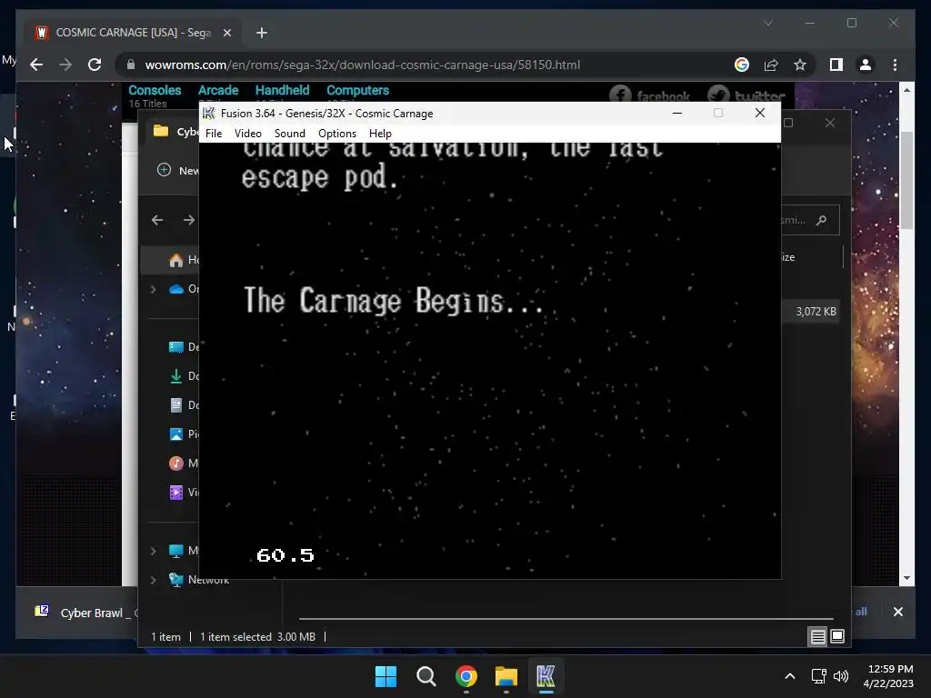The width and height of the screenshot is (931, 698).
Task: Click the New button in File Explorer
Action: click(x=177, y=170)
